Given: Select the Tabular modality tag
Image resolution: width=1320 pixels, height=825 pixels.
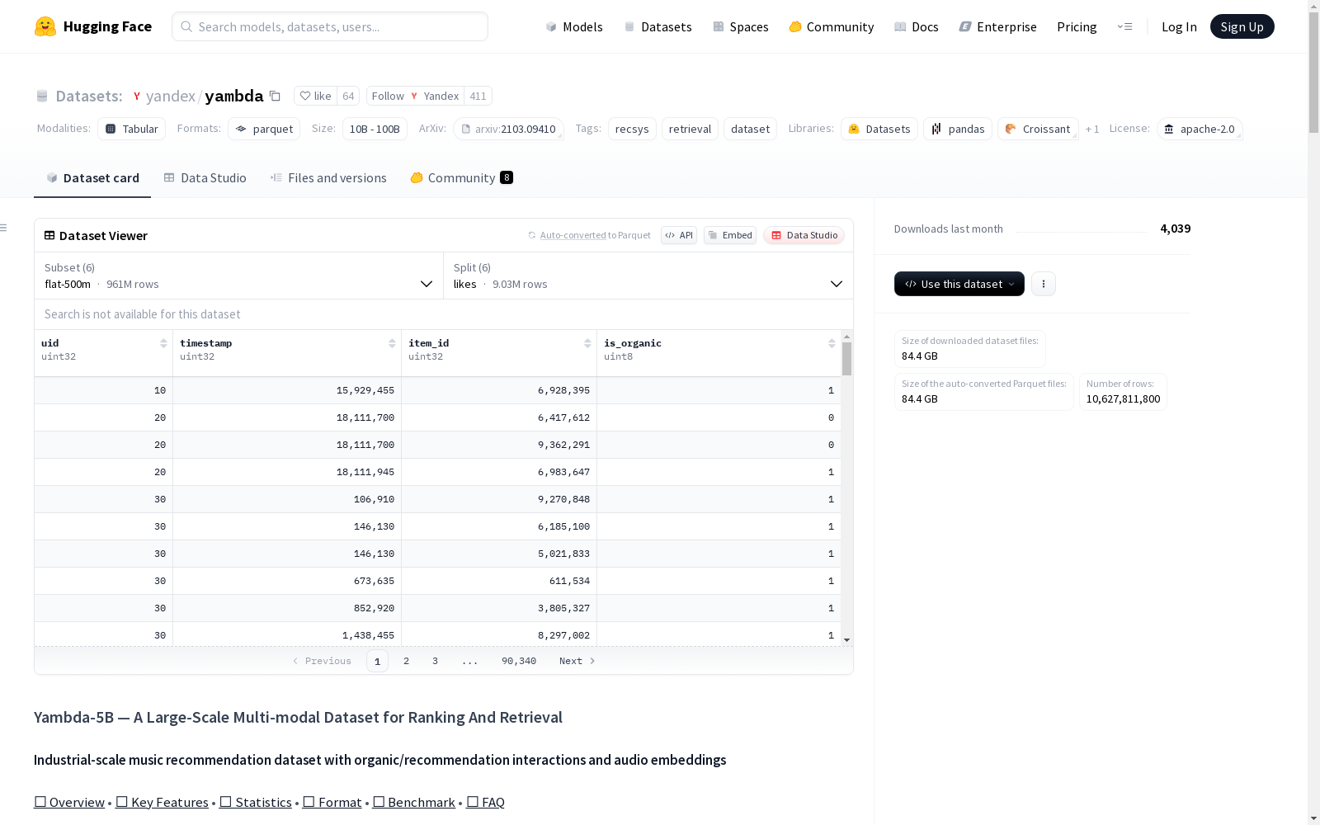Looking at the screenshot, I should [132, 129].
